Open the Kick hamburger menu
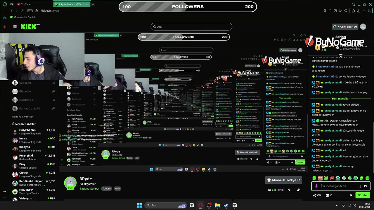Screen dimensions: 374x210 tap(15, 27)
